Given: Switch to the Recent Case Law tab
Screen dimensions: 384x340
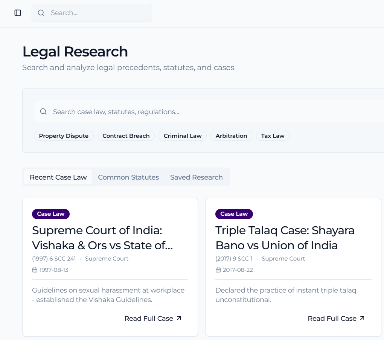Looking at the screenshot, I should (58, 177).
